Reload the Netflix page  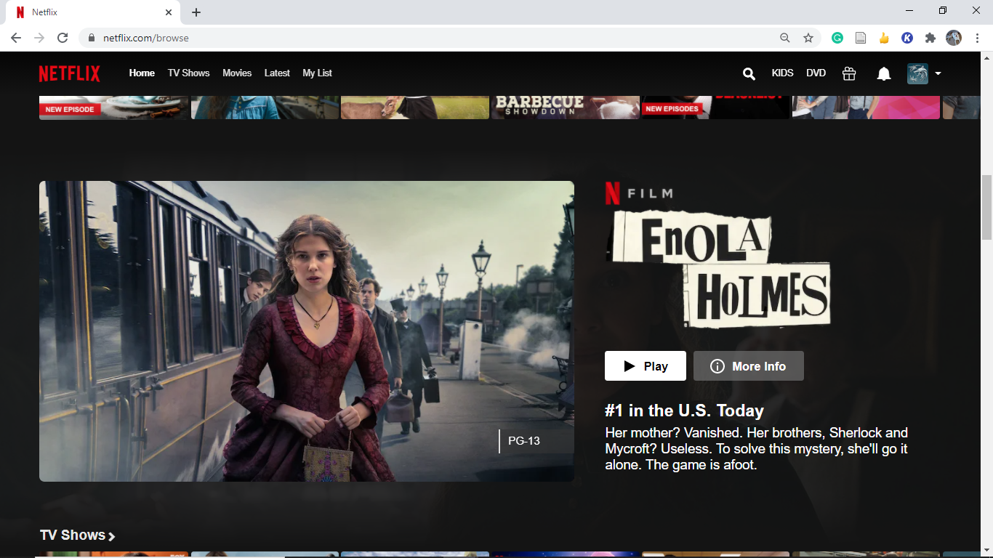(63, 38)
